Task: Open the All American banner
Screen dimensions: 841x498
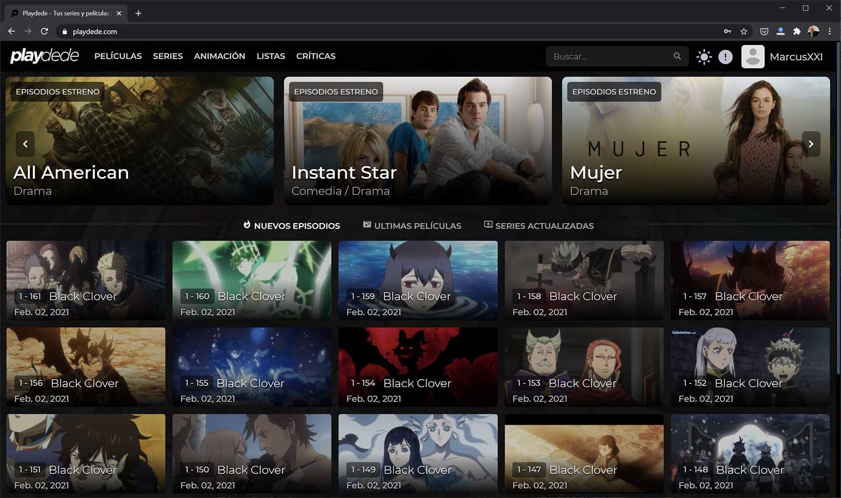Action: (x=140, y=141)
